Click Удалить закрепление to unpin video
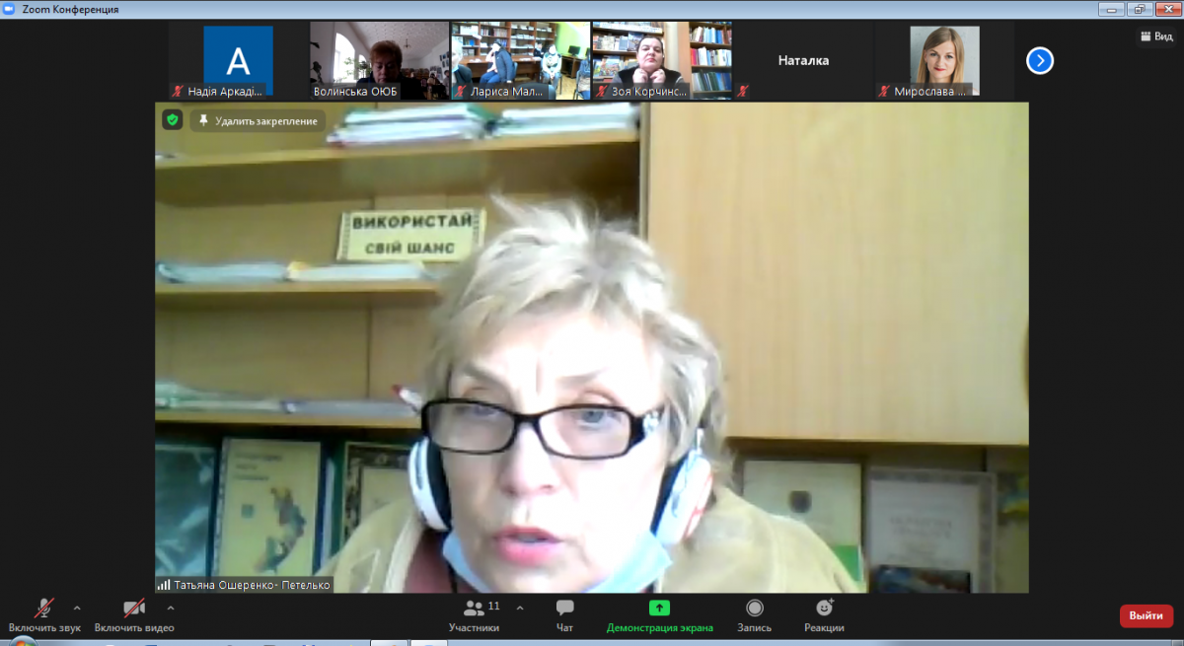Screen dimensions: 1184x646 click(x=259, y=120)
